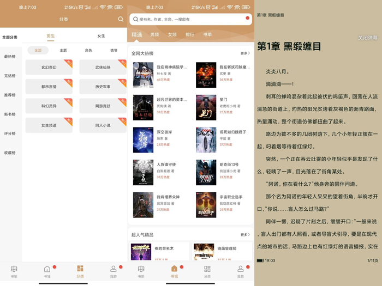The image size is (382, 286).
Task: Expand 更多 beside 超人气精品
Action: tap(245, 235)
